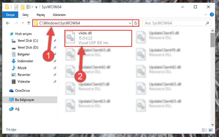Go up one folder with the up arrow
Screen dimensions: 219x137
tap(29, 23)
